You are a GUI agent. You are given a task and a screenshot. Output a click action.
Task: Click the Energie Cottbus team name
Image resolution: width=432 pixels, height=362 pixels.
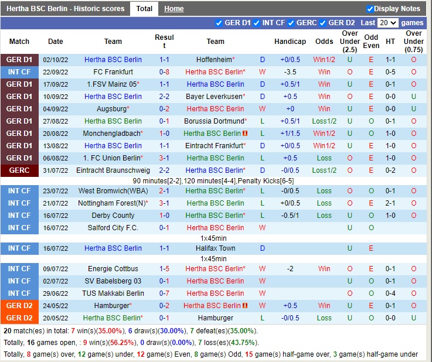(113, 269)
